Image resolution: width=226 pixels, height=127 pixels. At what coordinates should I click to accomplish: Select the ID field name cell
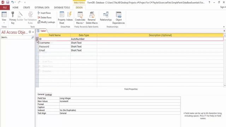click(x=54, y=39)
